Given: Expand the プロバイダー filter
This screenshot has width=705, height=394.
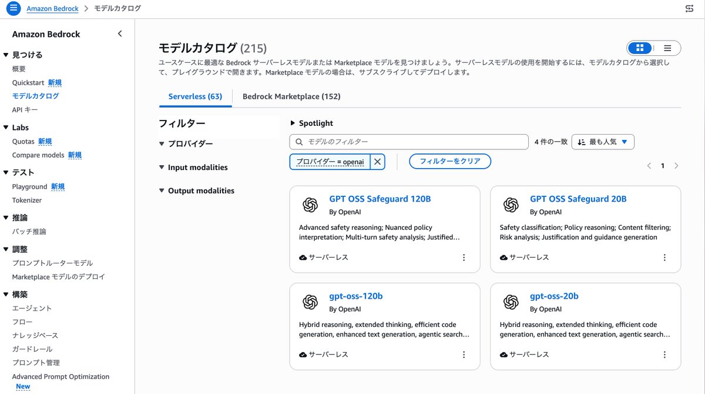Looking at the screenshot, I should click(x=186, y=144).
